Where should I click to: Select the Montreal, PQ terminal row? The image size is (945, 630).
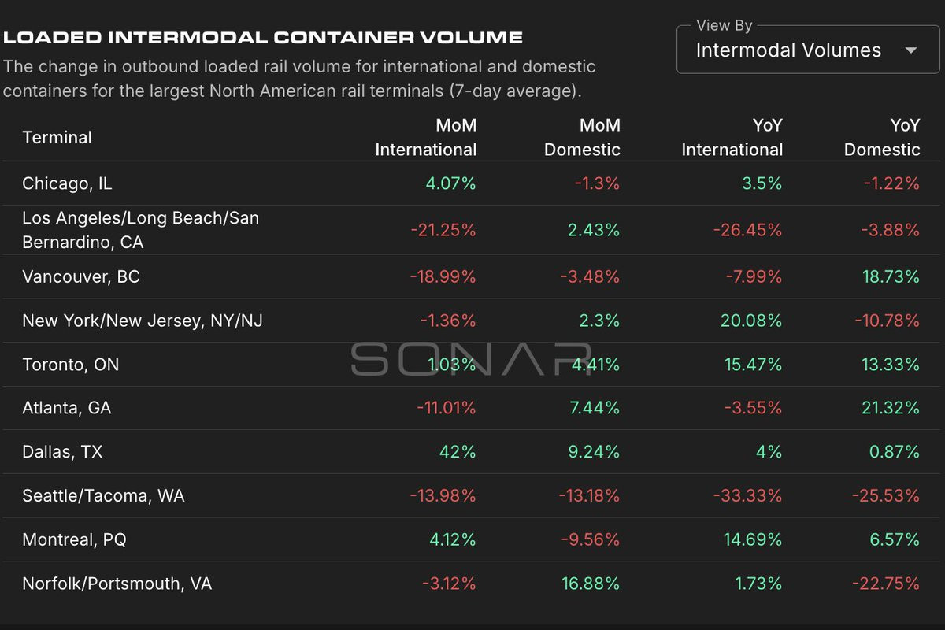coord(472,539)
